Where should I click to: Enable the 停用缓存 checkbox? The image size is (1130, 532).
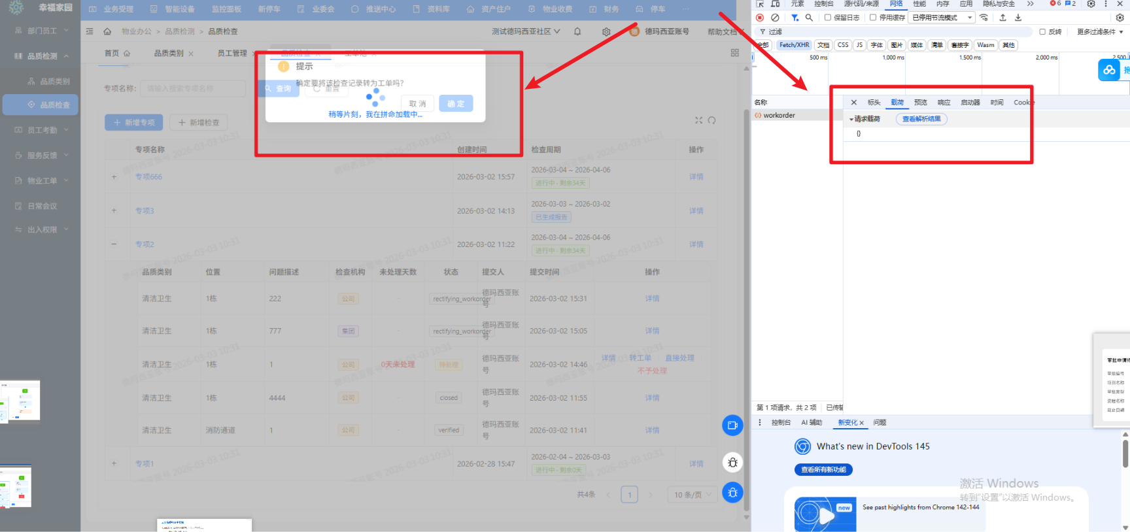coord(873,18)
